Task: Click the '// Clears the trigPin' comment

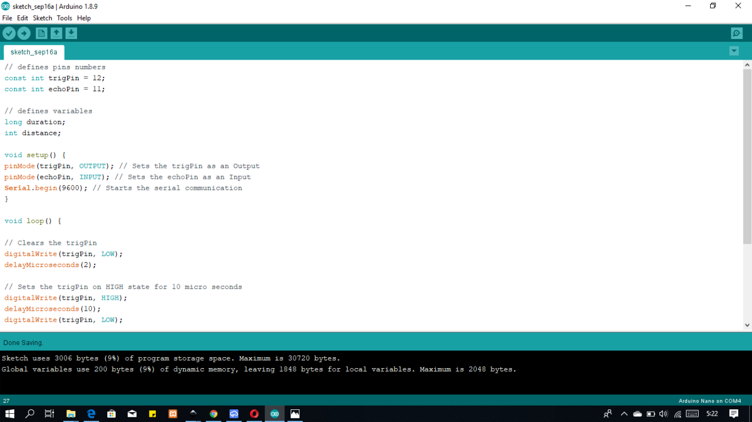Action: tap(51, 243)
